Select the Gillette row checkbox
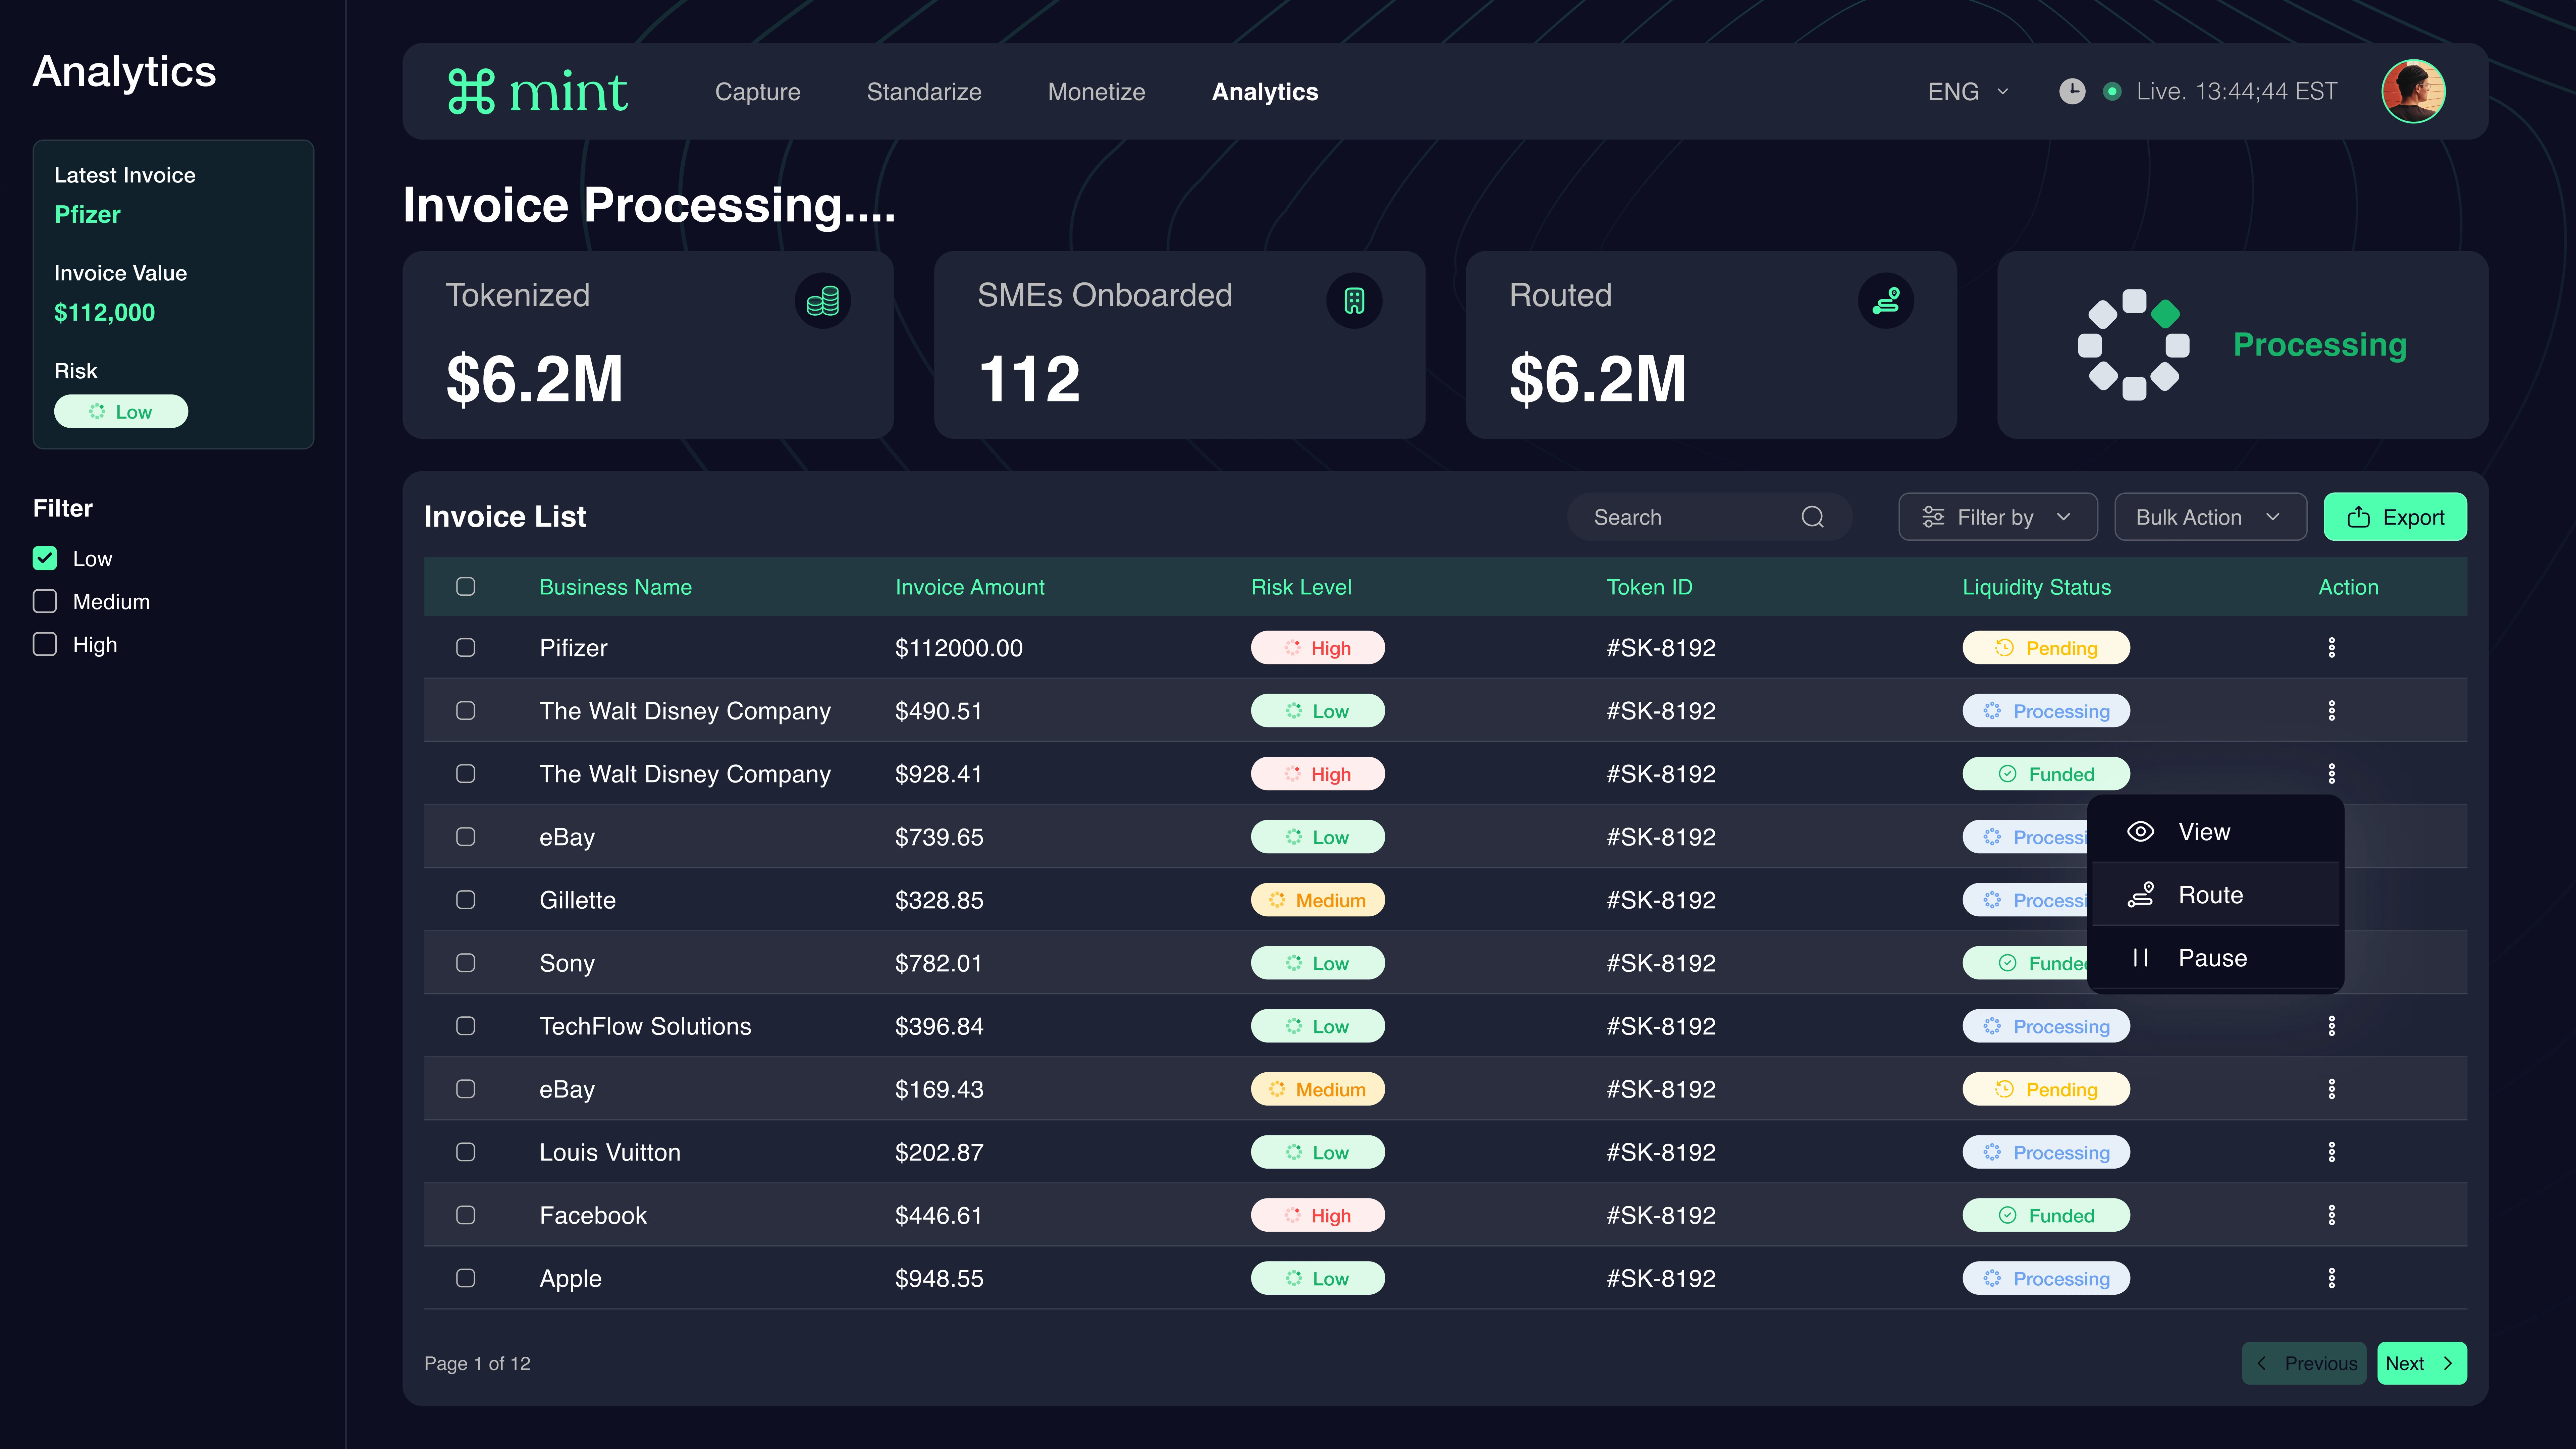This screenshot has height=1449, width=2576. click(x=466, y=900)
